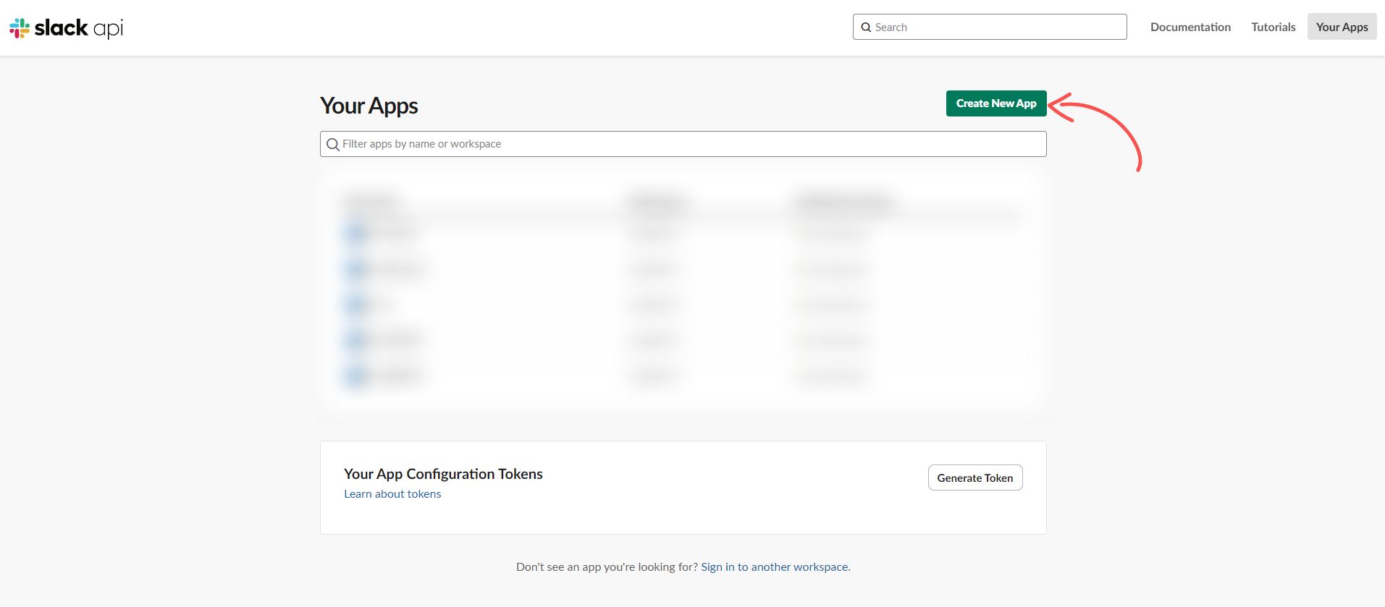The width and height of the screenshot is (1385, 607).
Task: Click the magnifier icon in the top search box
Action: [866, 27]
